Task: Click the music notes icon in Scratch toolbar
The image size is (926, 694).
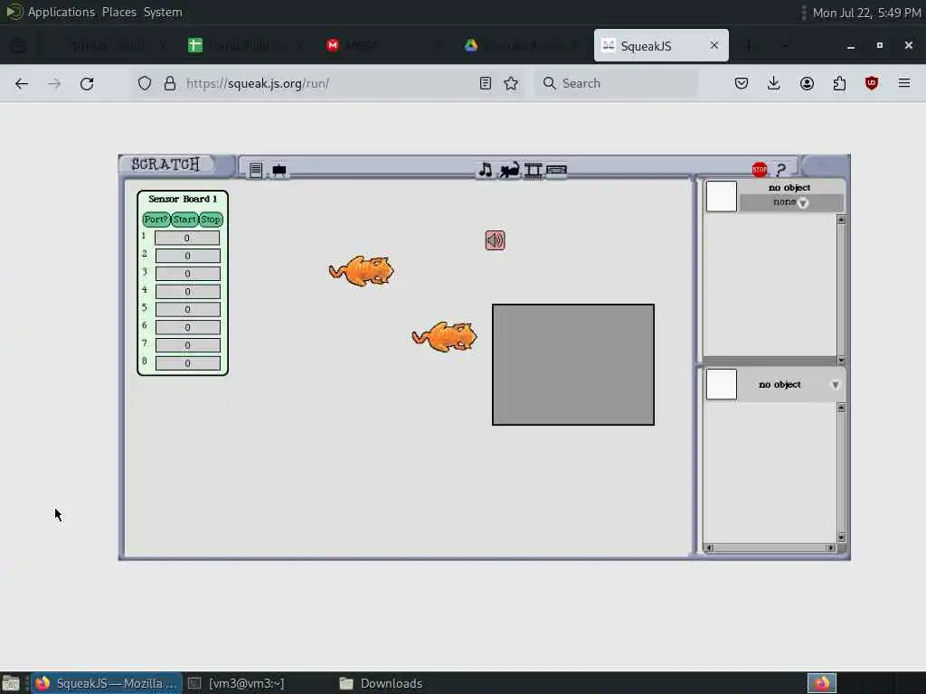Action: click(486, 170)
